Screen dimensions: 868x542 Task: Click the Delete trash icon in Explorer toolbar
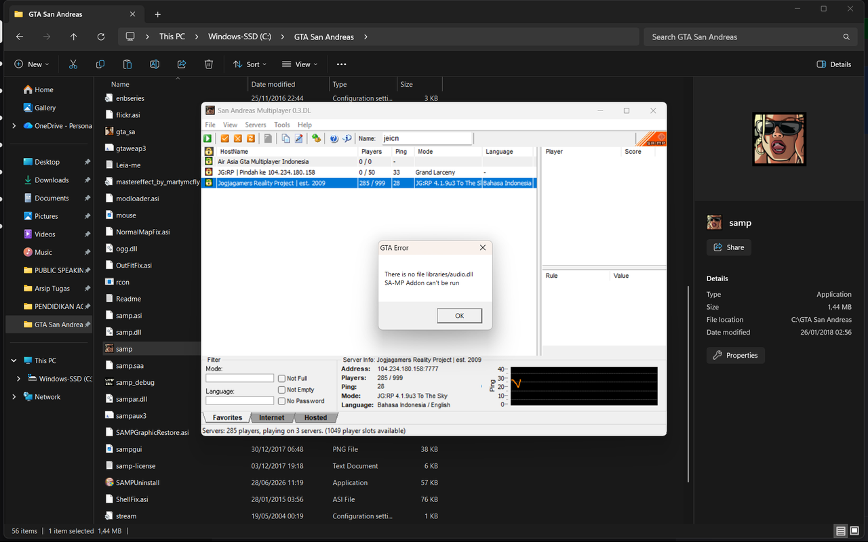coord(209,64)
